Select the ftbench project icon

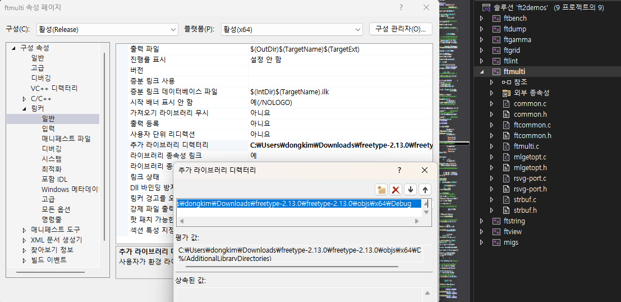point(496,19)
